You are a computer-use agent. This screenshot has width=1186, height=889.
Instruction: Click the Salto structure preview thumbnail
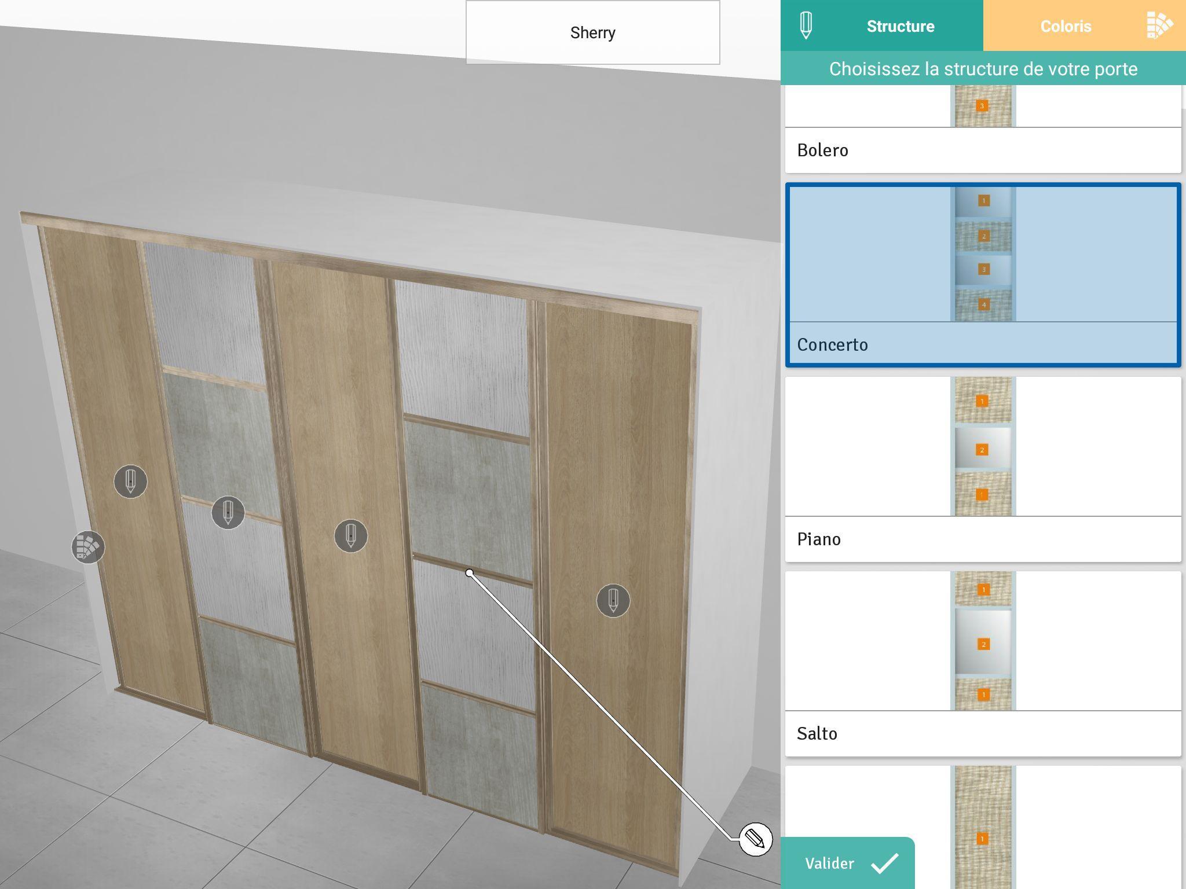(983, 641)
